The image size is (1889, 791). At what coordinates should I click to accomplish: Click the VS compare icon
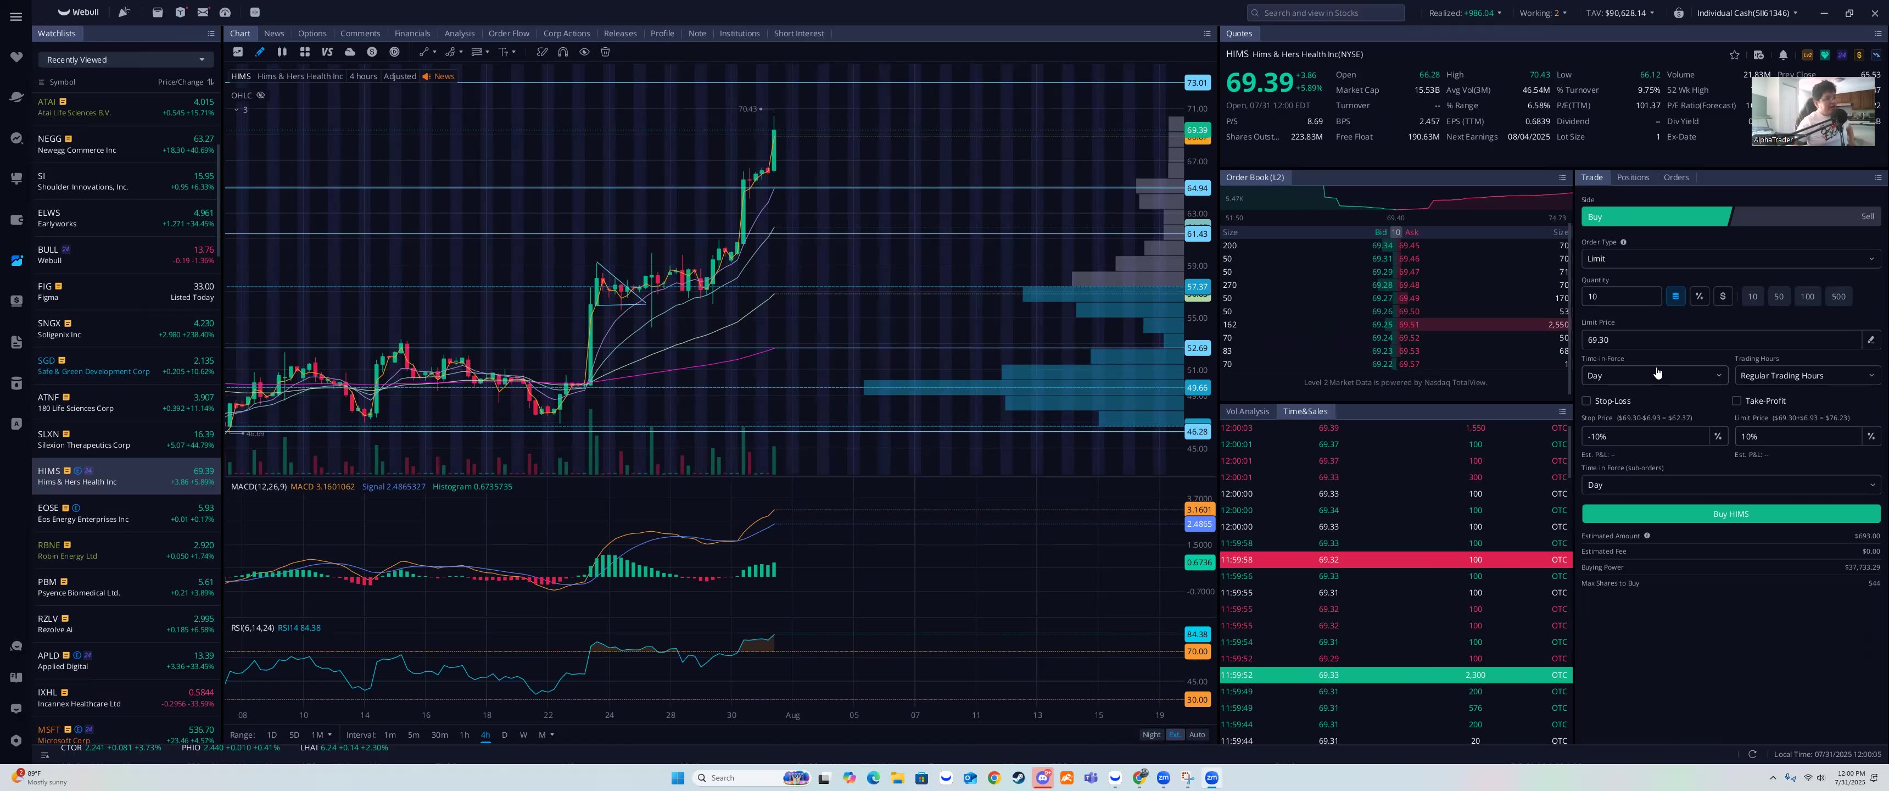327,52
